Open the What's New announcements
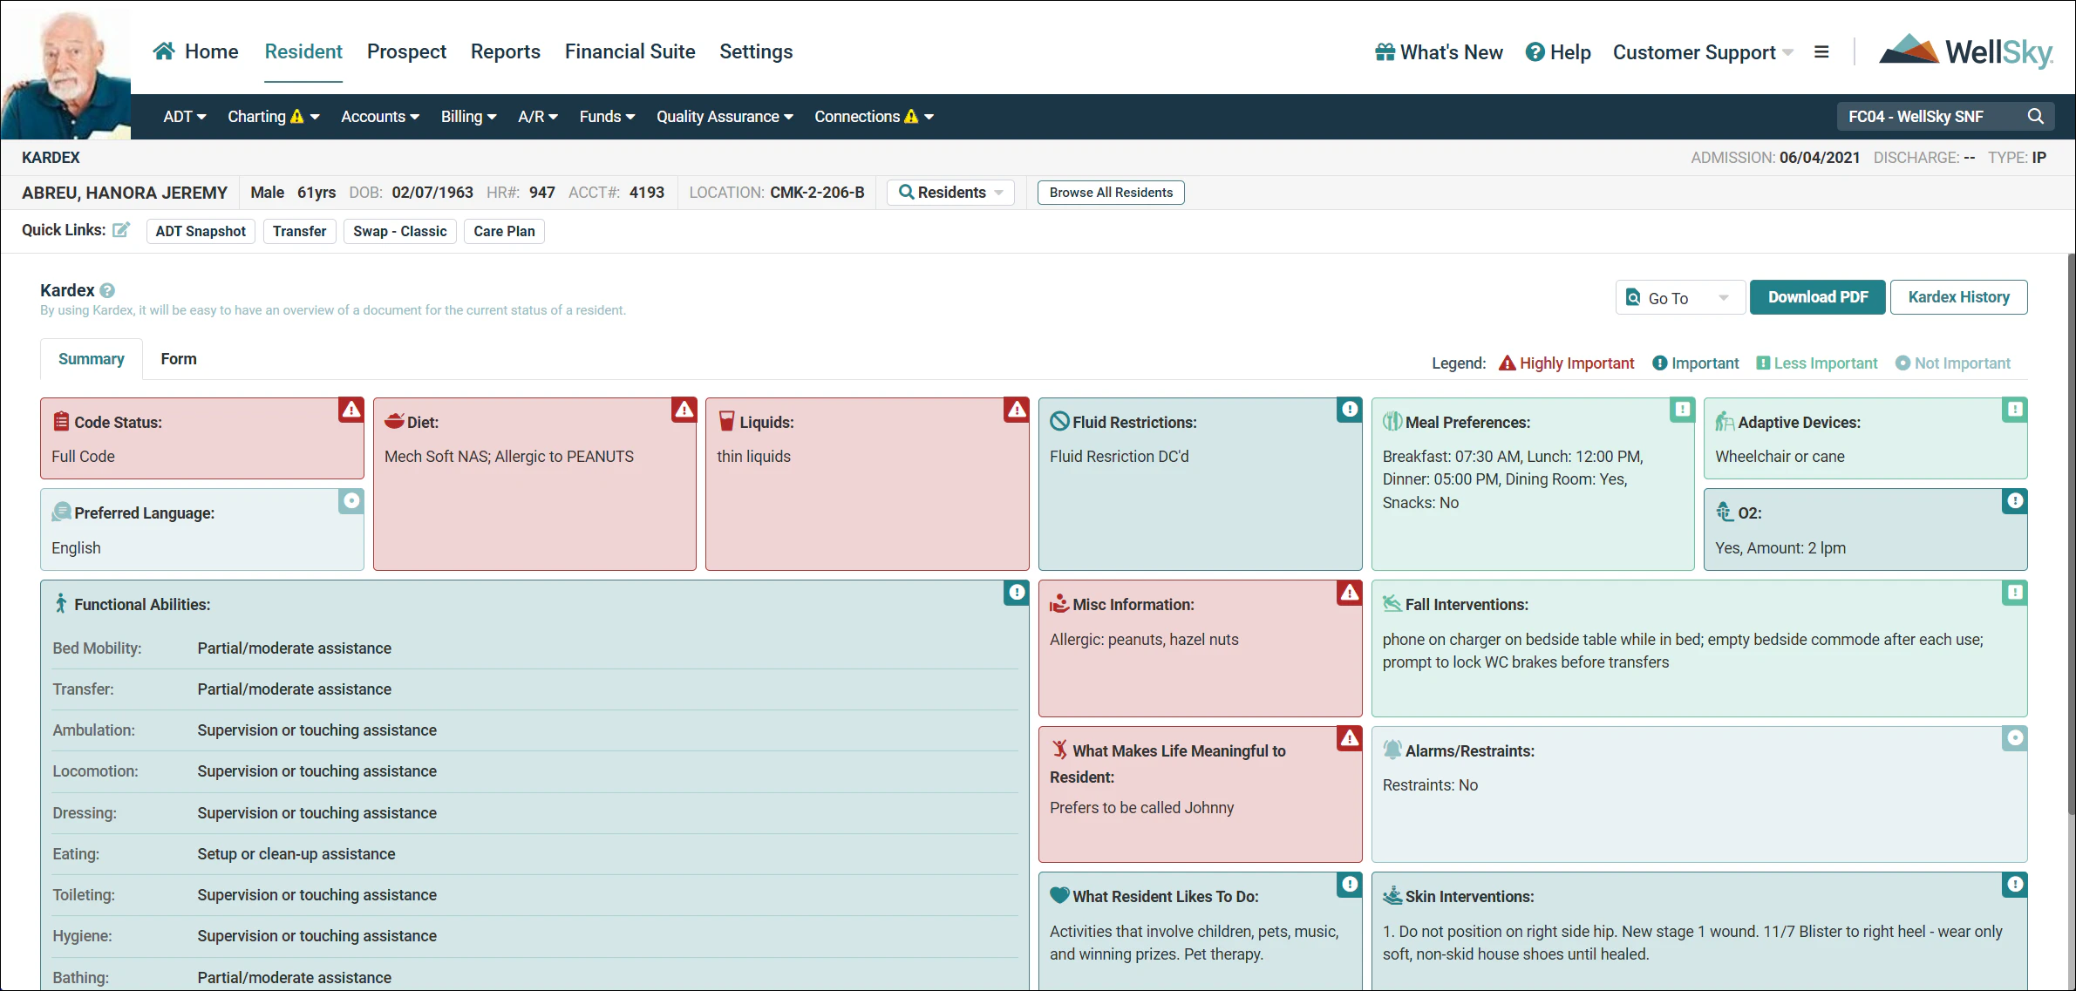This screenshot has width=2076, height=991. 1437,52
